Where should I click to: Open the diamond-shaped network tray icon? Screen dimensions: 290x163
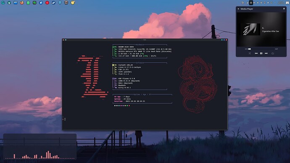261,3
